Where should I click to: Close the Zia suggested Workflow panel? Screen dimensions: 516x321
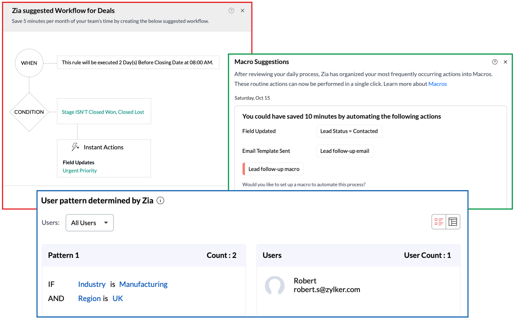pos(243,11)
